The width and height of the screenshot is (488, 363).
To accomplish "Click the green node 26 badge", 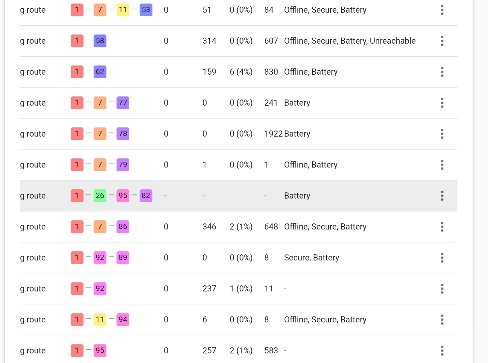I will [x=100, y=196].
